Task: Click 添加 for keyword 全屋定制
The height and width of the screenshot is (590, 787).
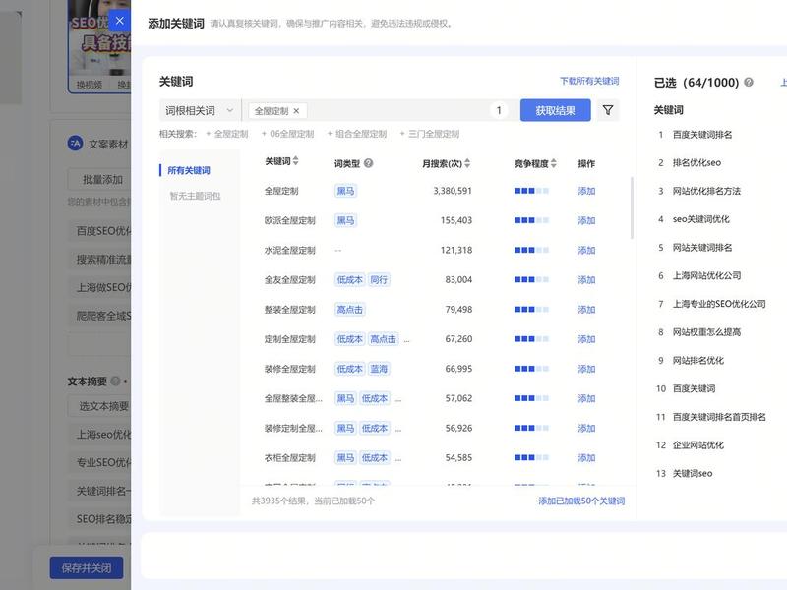Action: 586,191
